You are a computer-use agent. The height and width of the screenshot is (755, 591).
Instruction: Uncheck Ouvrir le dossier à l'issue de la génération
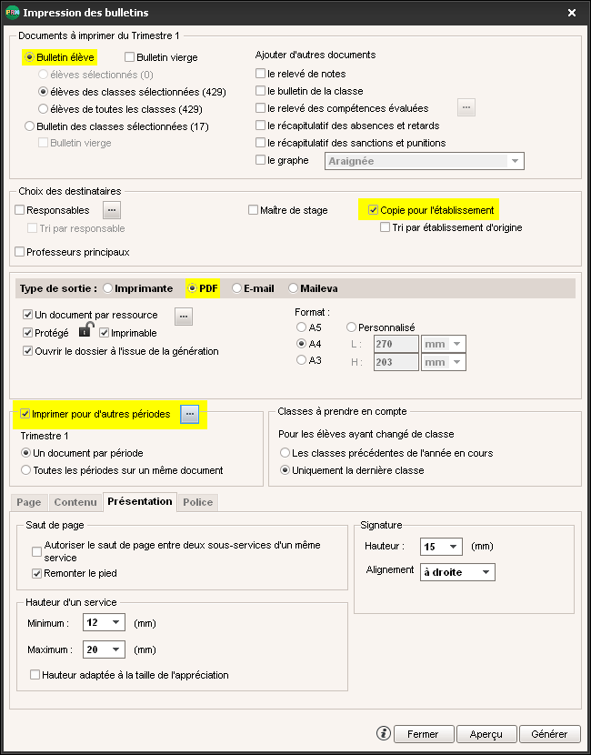(x=120, y=351)
